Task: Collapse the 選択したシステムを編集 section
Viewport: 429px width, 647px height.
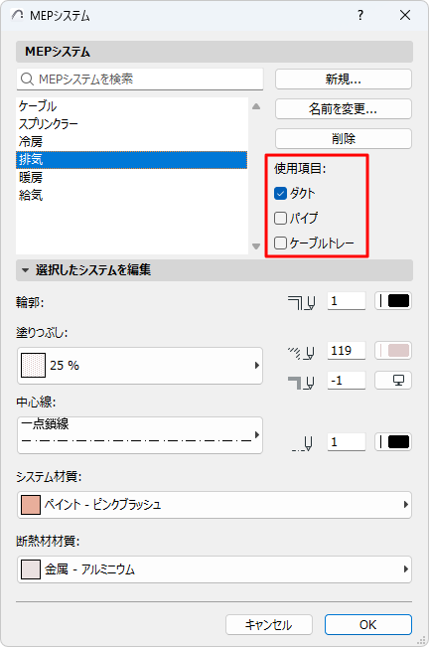Action: tap(25, 270)
